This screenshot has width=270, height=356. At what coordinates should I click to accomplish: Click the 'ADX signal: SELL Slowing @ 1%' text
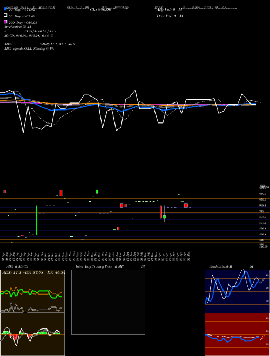[x=29, y=49]
